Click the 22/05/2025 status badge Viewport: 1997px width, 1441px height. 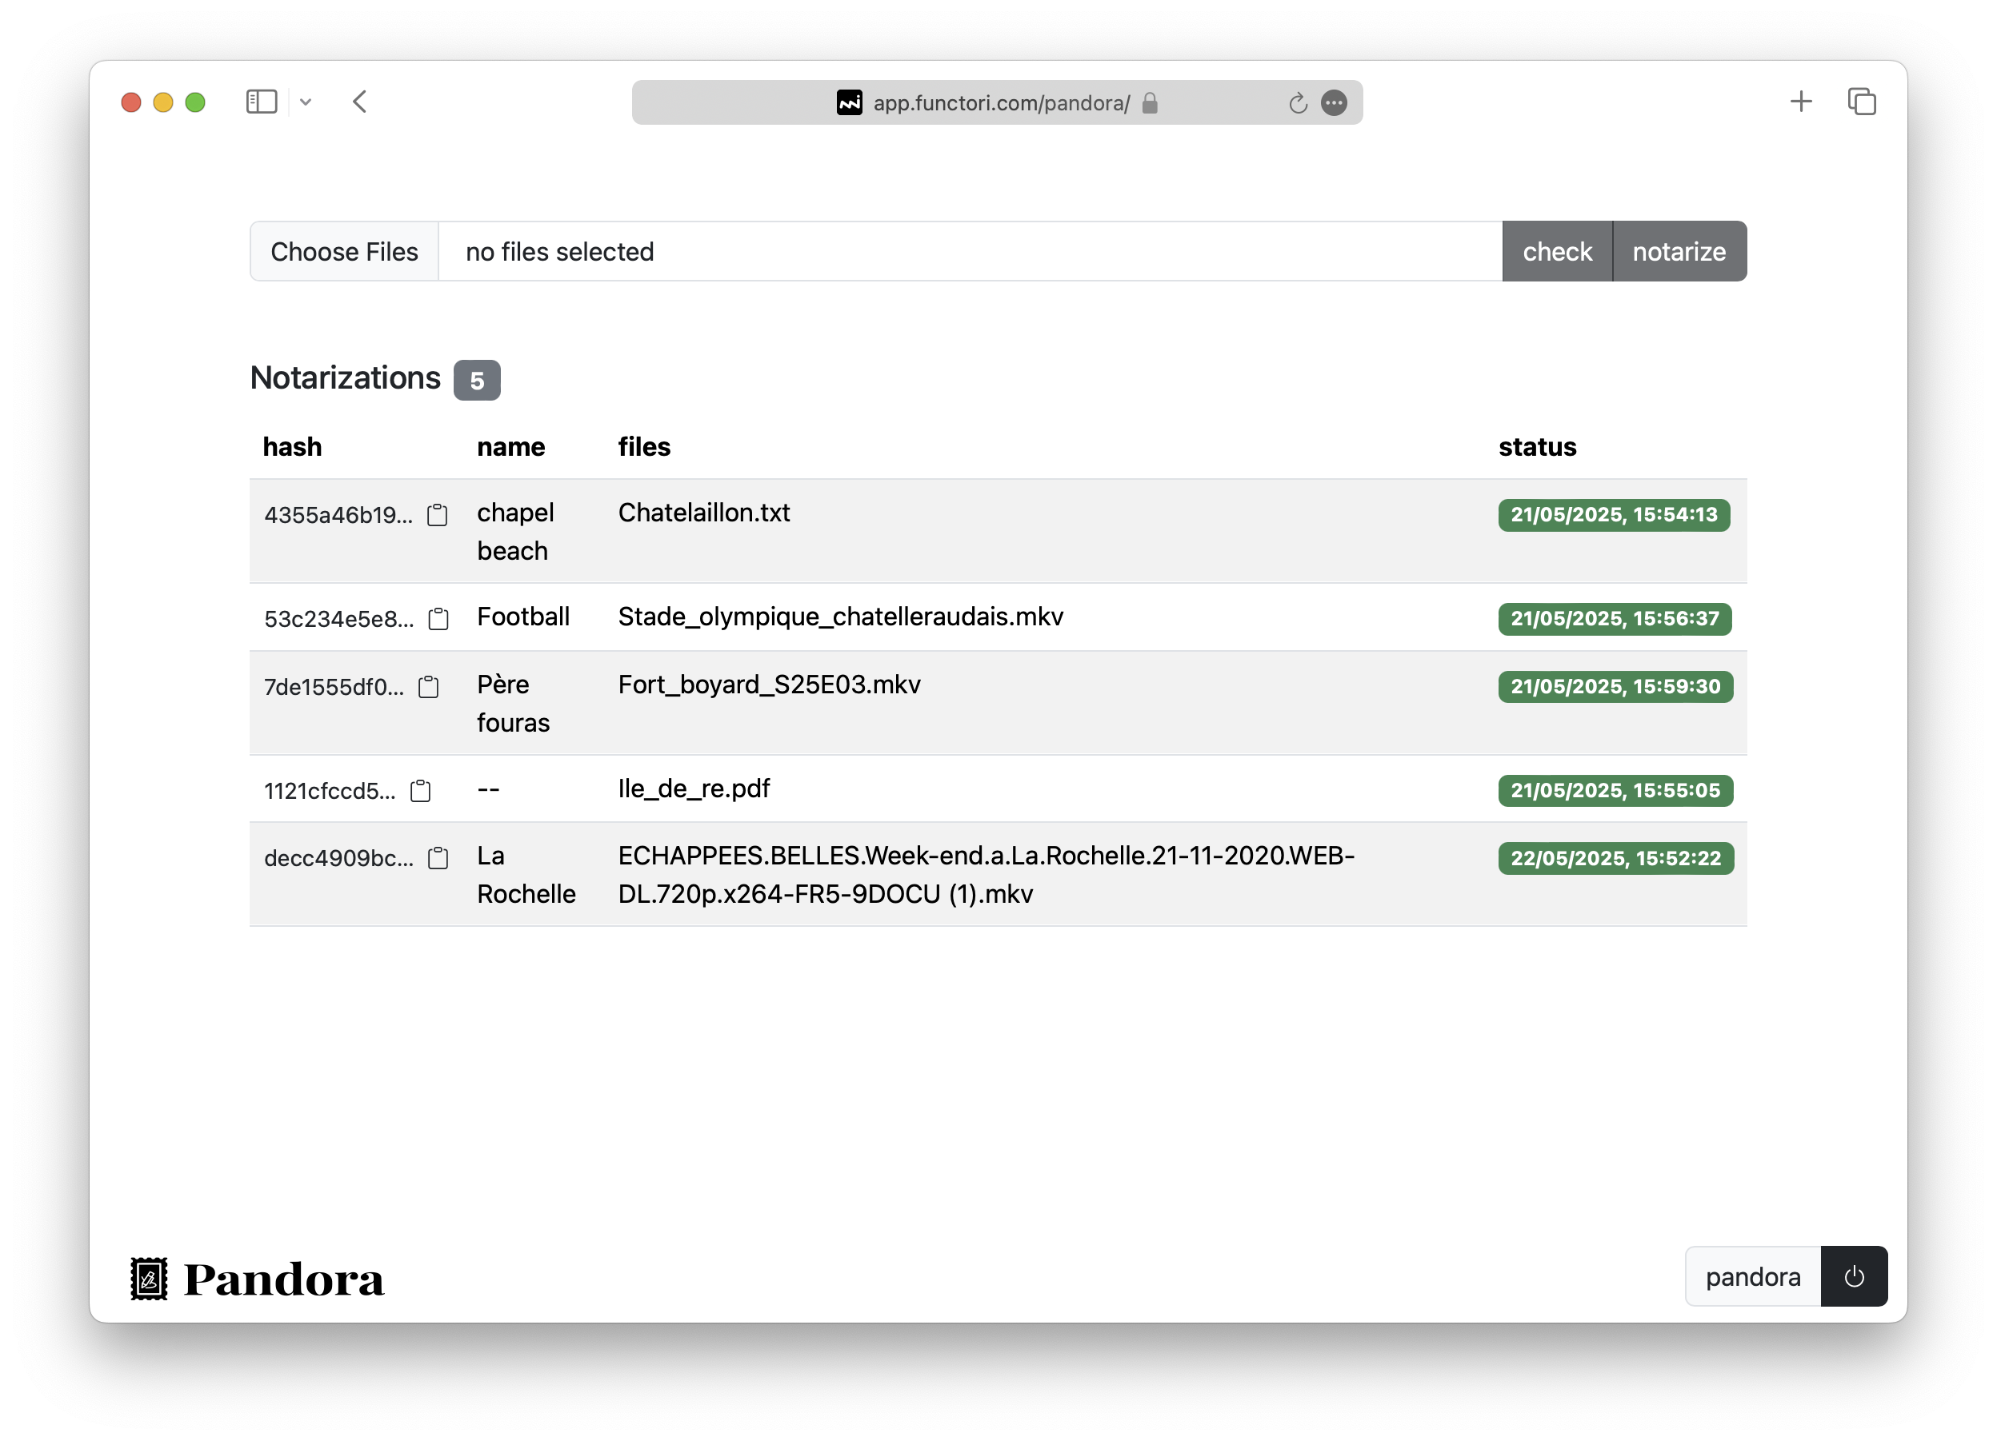pyautogui.click(x=1615, y=858)
